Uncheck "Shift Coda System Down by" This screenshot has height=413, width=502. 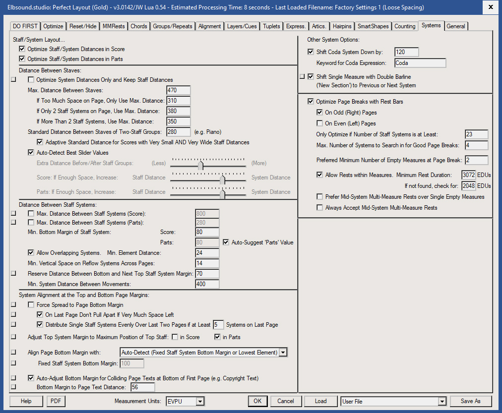point(311,52)
